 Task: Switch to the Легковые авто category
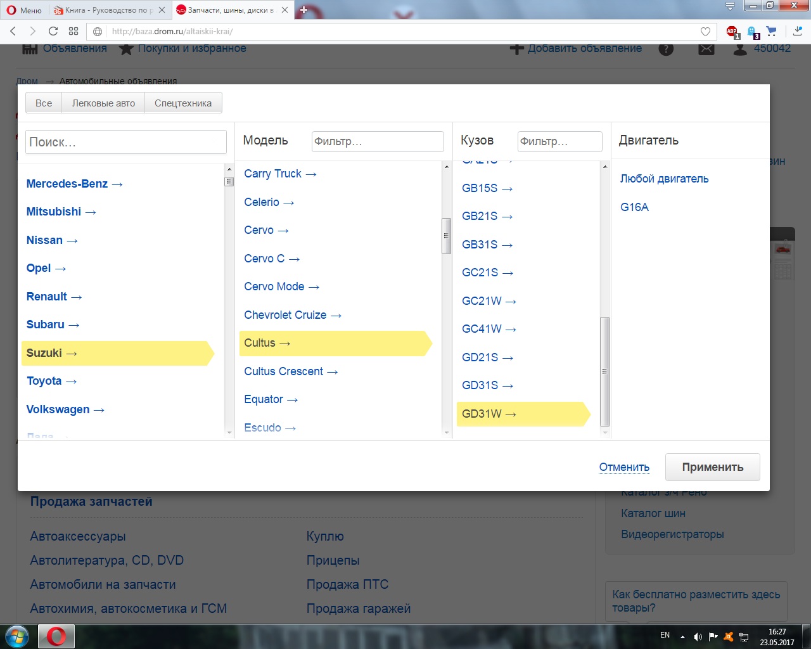(103, 103)
